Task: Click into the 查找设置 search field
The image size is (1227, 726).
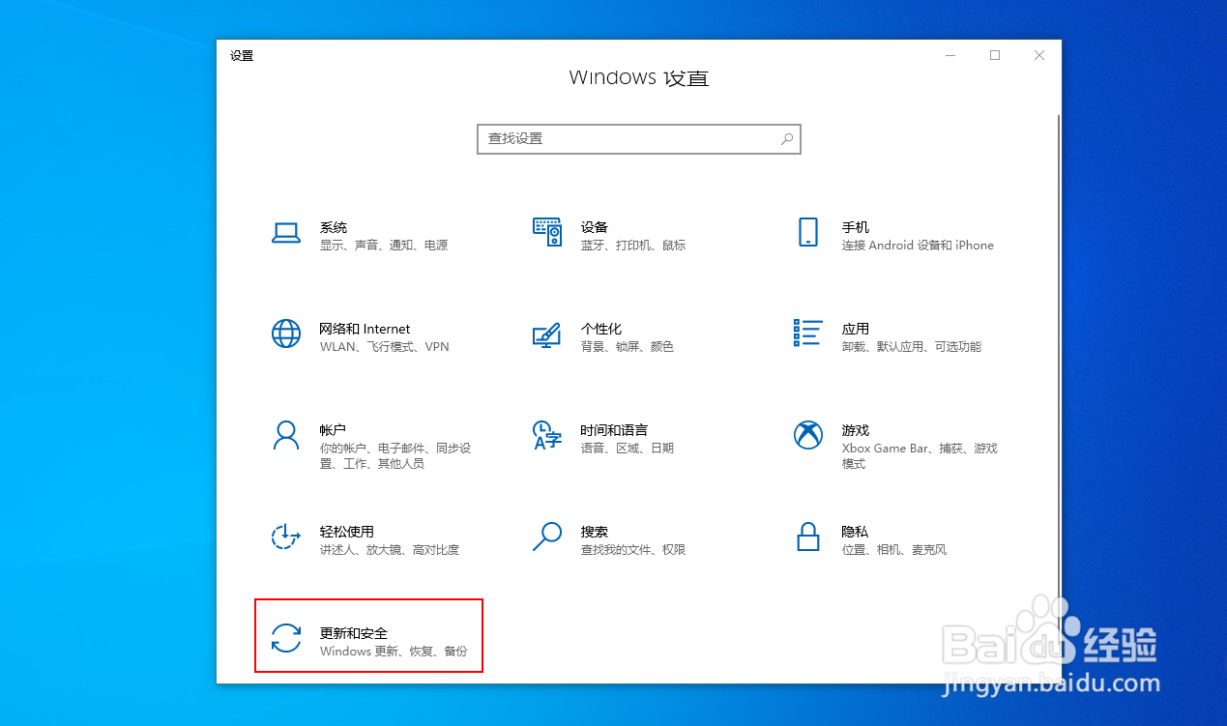Action: point(639,139)
